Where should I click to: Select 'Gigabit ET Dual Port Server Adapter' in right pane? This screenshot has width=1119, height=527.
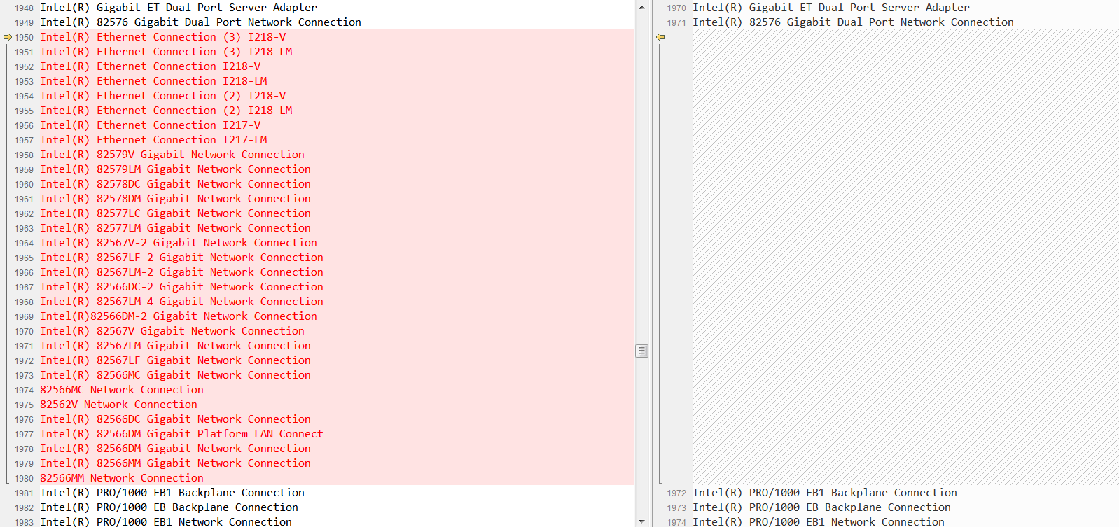click(x=831, y=8)
